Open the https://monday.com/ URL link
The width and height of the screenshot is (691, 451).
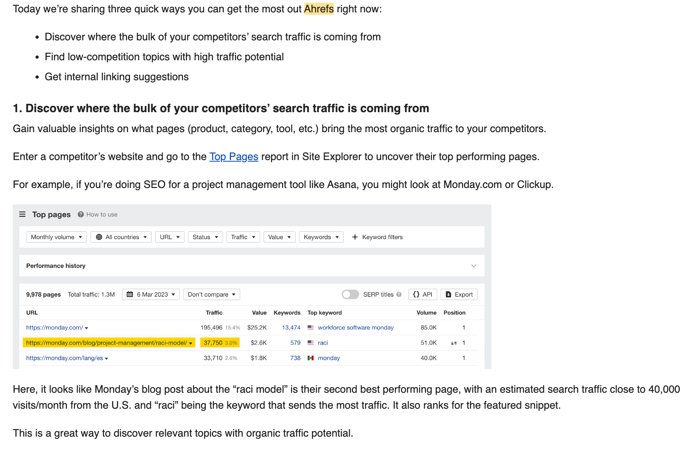(x=55, y=328)
